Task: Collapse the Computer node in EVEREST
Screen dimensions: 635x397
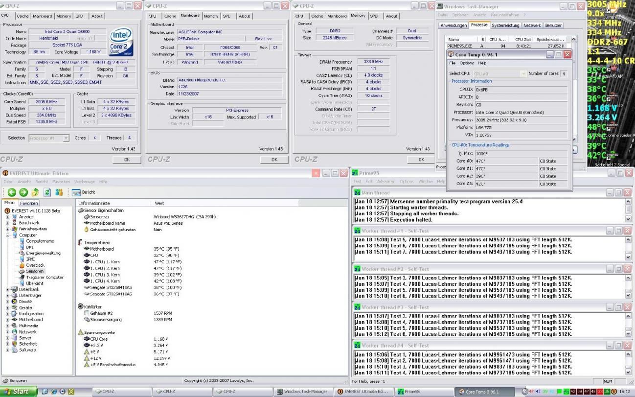Action: tap(8, 235)
